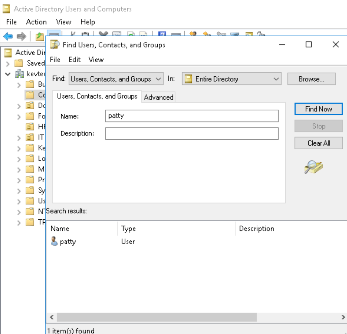347x334 pixels.
Task: Select the Users, Contacts, and Groups tab
Action: pos(97,96)
